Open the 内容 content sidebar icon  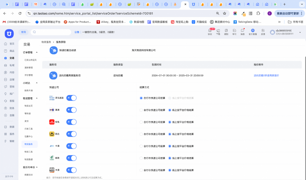(x=5, y=72)
